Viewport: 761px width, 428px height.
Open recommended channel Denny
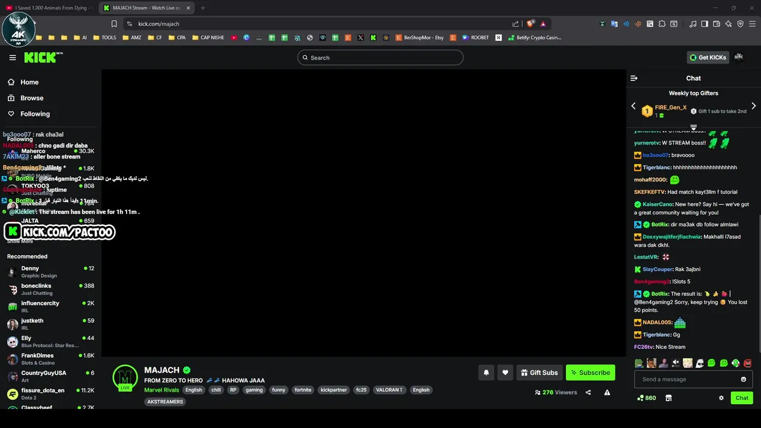point(51,272)
